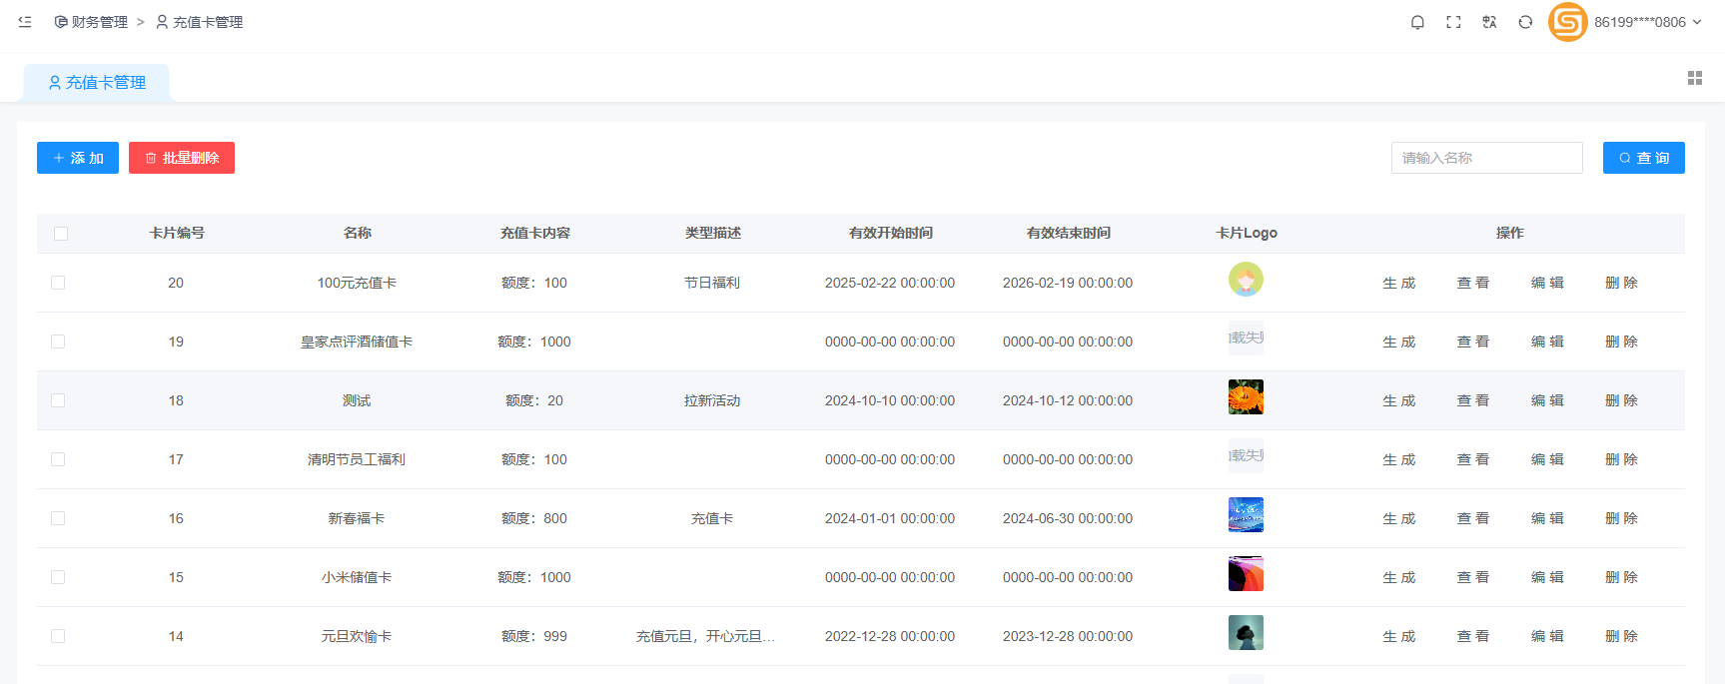Click the 查询 search button
The image size is (1725, 684).
click(1643, 158)
